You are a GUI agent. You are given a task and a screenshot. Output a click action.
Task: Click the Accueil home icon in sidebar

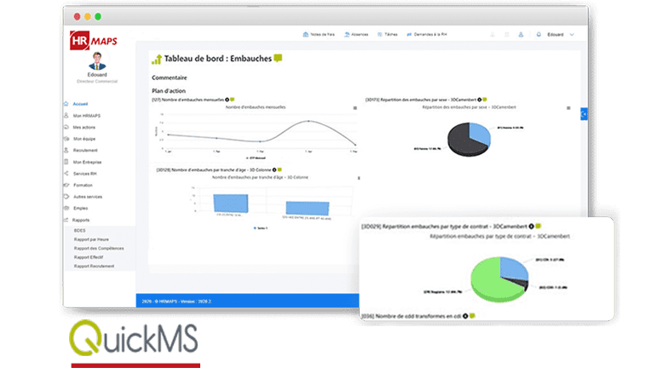[66, 103]
